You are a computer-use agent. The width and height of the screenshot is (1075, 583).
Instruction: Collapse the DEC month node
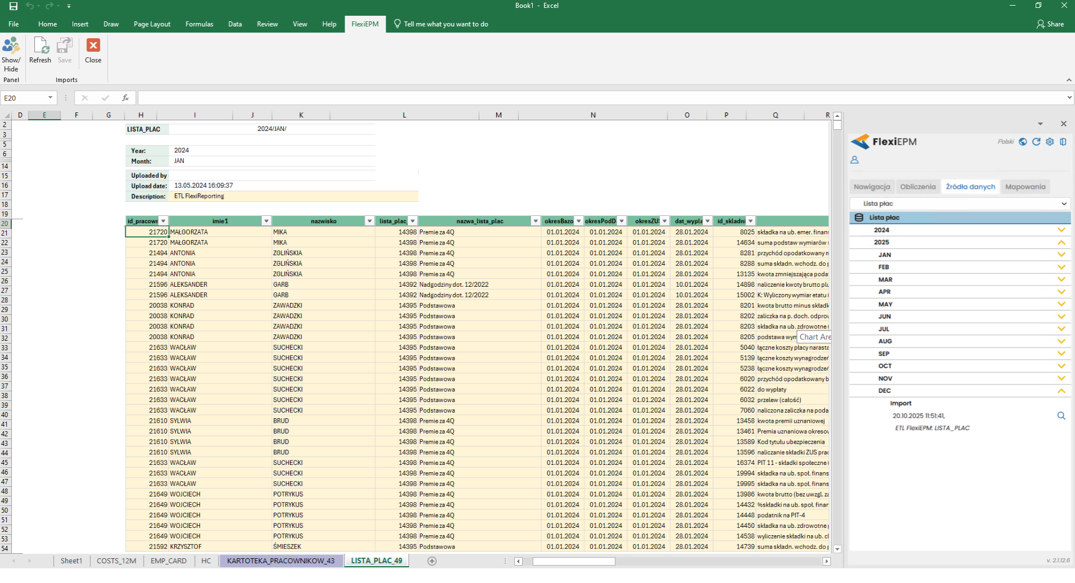pyautogui.click(x=1061, y=391)
